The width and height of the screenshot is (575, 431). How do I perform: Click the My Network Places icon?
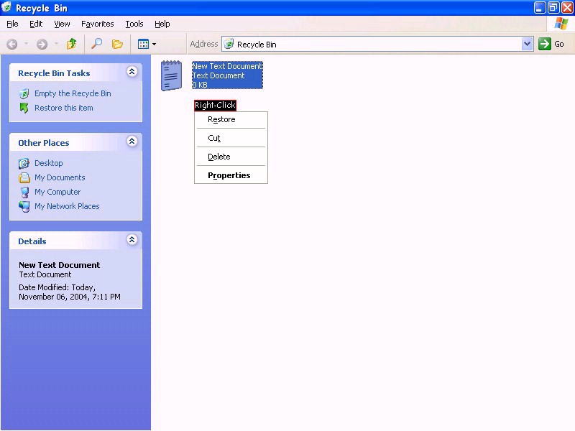(x=24, y=206)
